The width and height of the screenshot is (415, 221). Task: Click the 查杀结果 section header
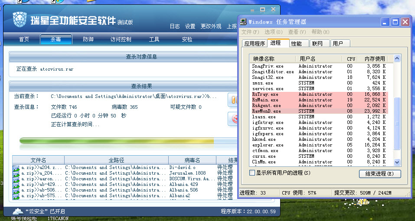[142, 86]
